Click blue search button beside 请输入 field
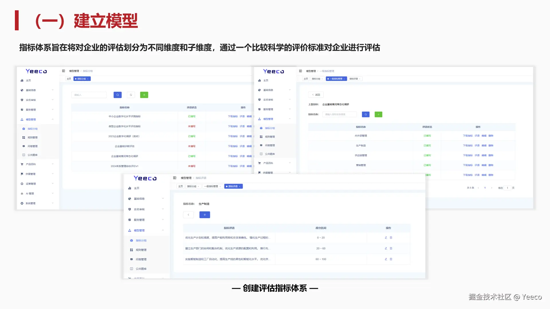 (x=117, y=95)
